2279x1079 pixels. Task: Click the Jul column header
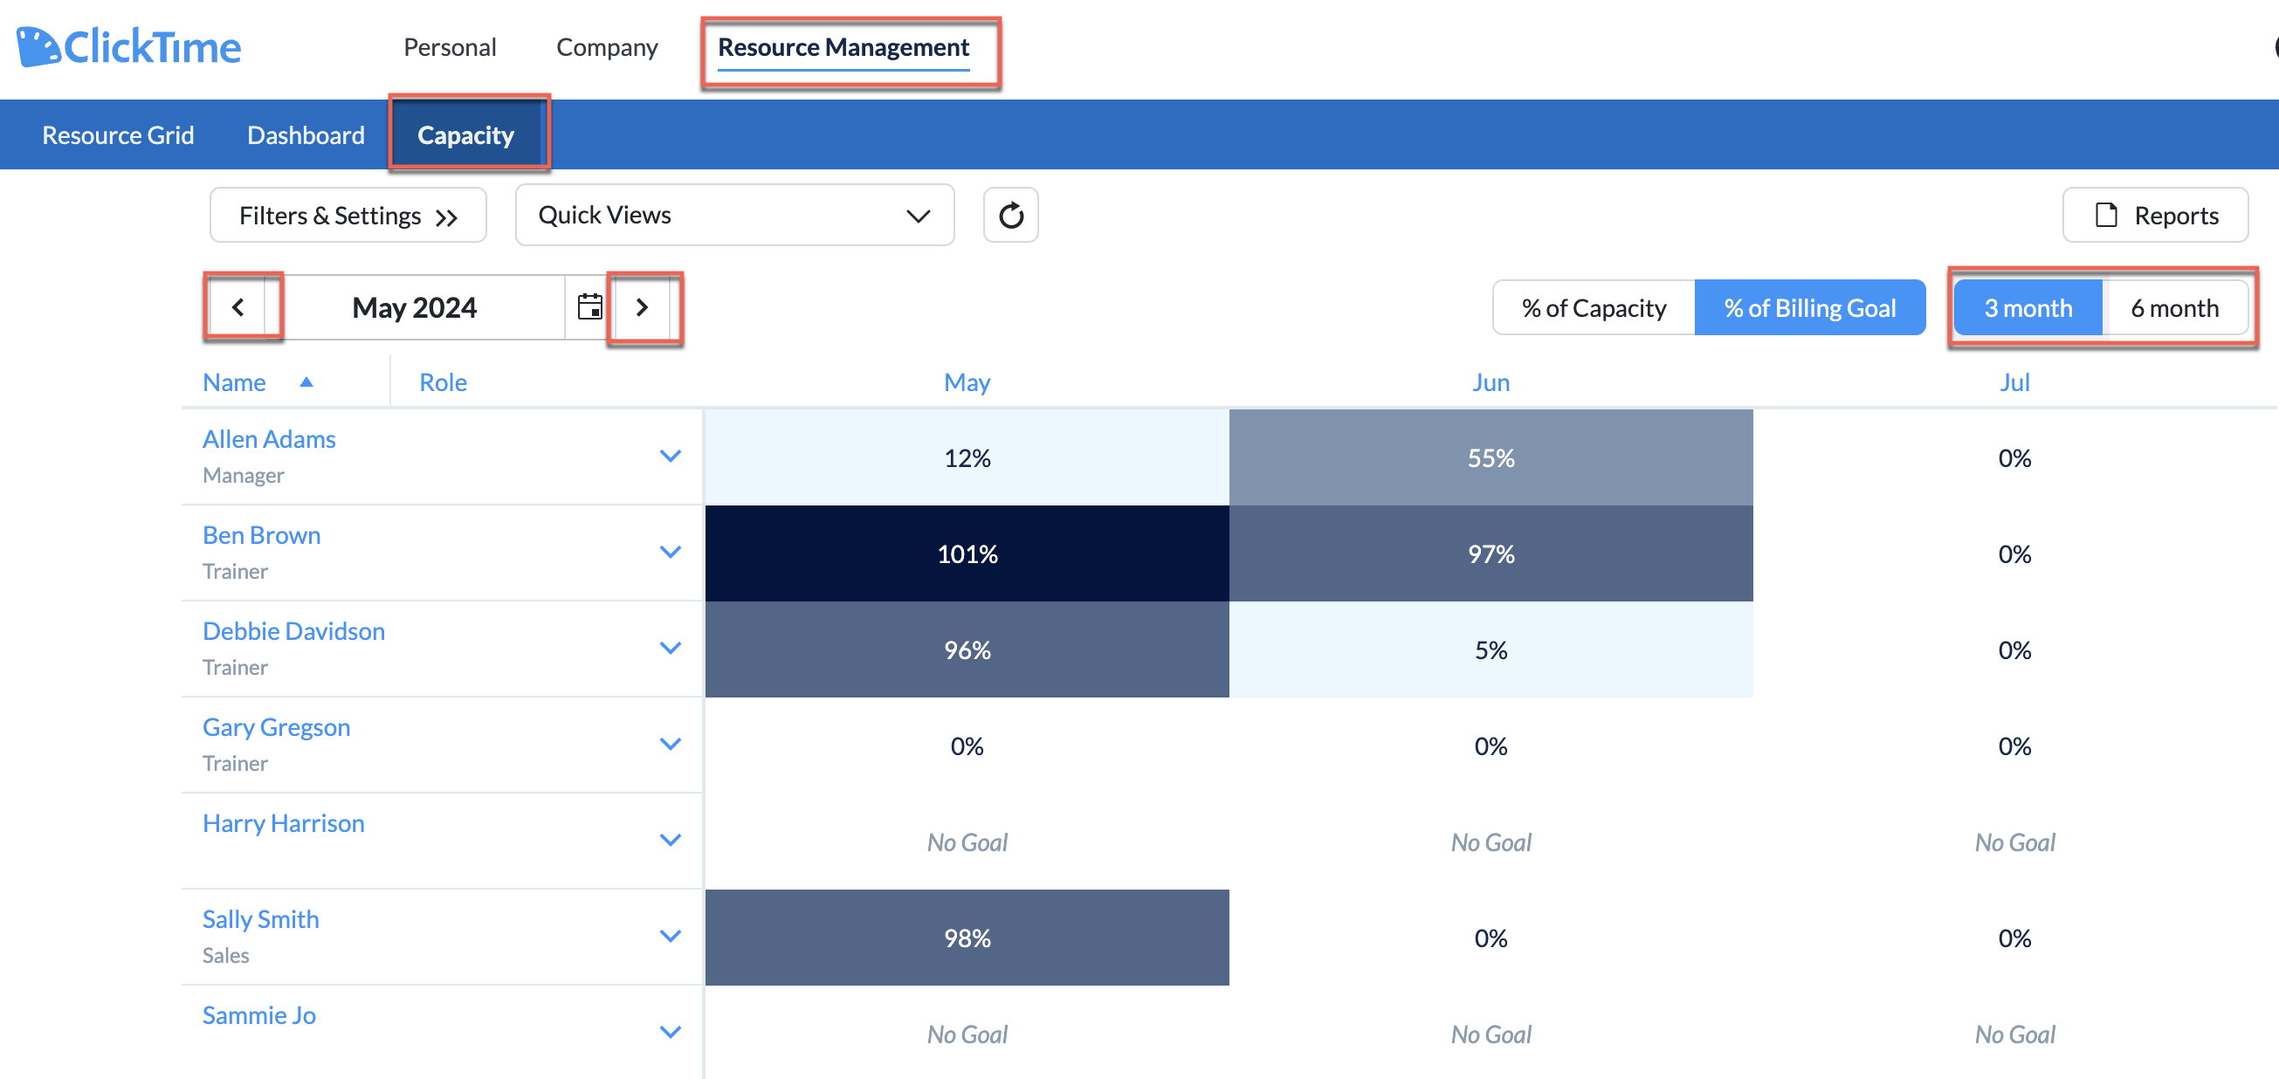pos(2014,382)
